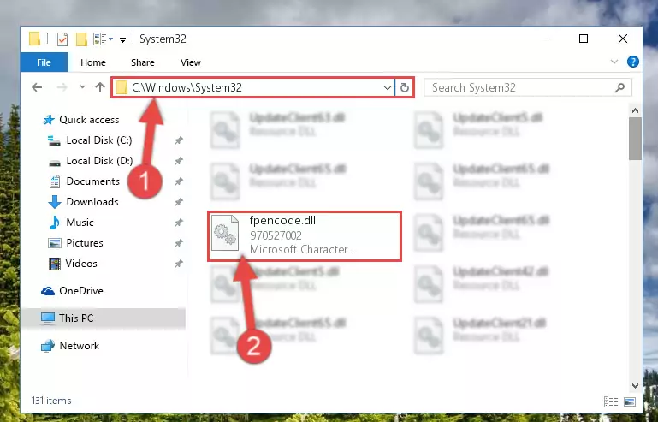This screenshot has width=658, height=422.
Task: Click the view options icon in title bar
Action: pyautogui.click(x=100, y=39)
